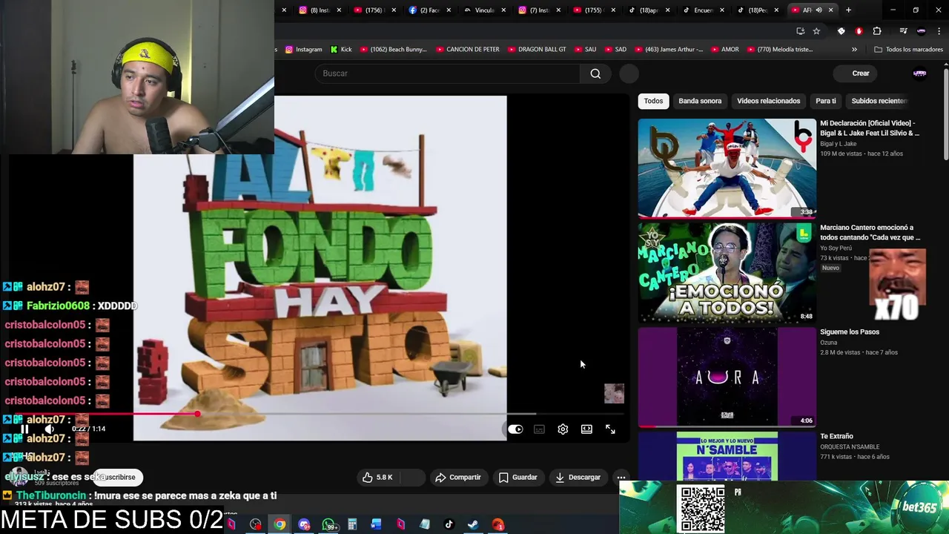Viewport: 949px width, 534px height.
Task: Click the dislike button beside 5.8 K
Action: (412, 477)
